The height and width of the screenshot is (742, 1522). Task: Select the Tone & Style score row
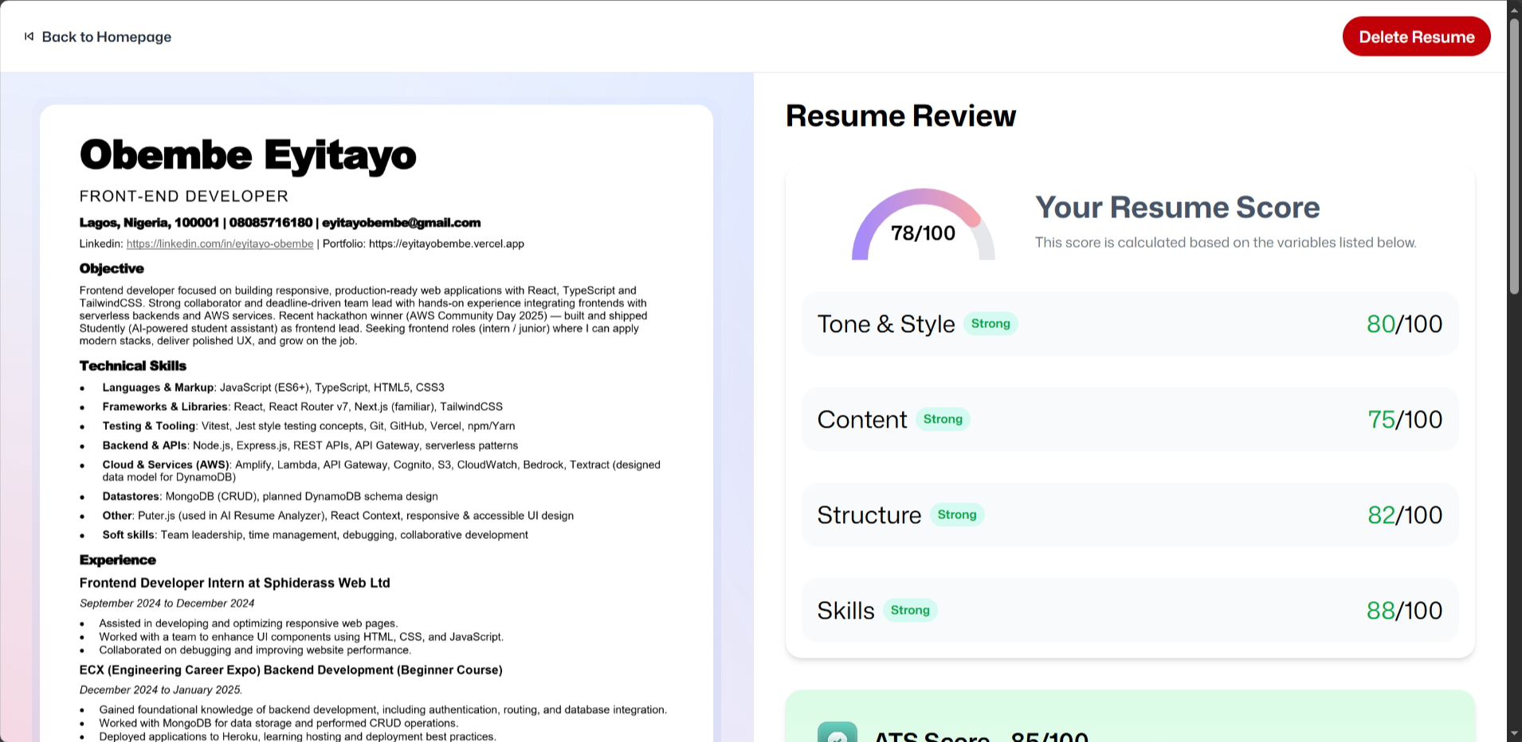[x=1129, y=324]
